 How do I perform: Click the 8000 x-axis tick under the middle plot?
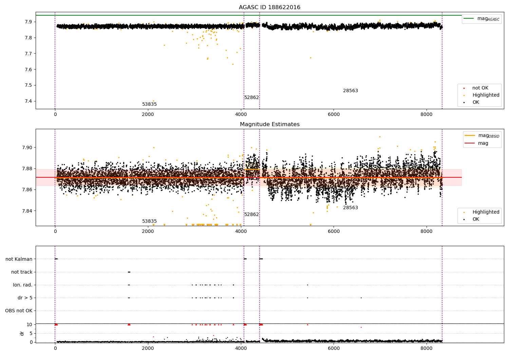(x=427, y=232)
